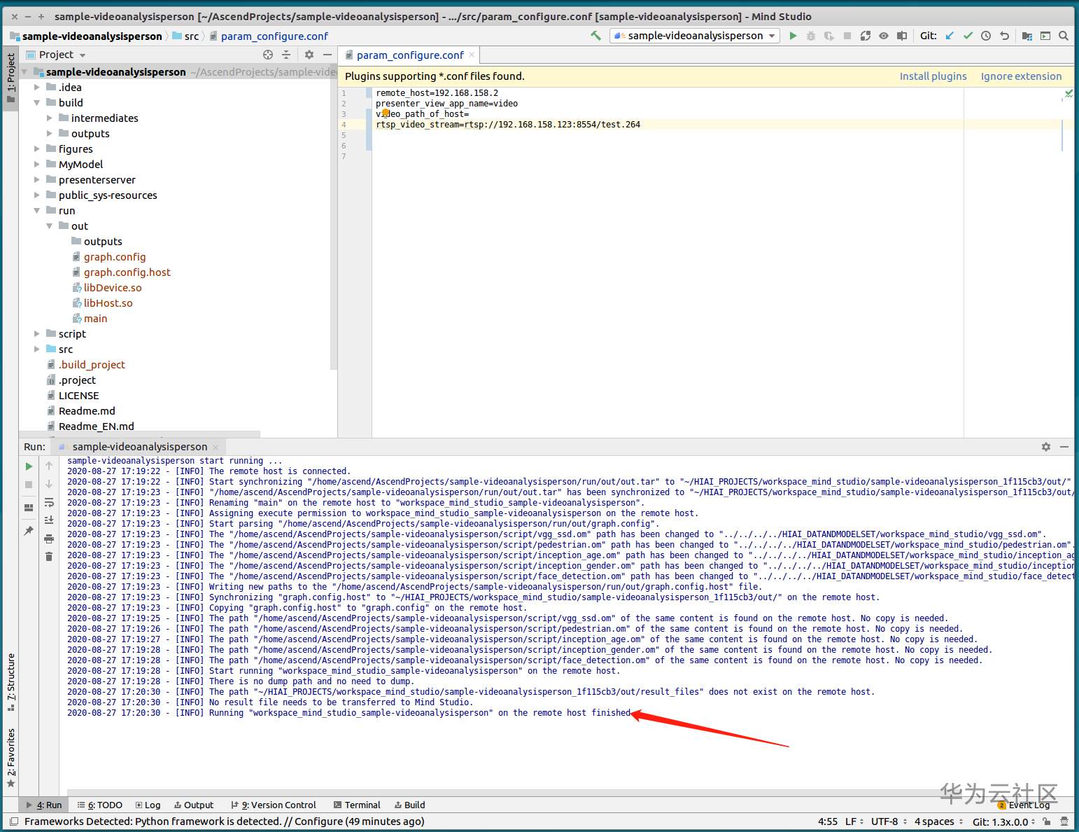Open the Project Structure icon in the toolbar

coord(1027,36)
